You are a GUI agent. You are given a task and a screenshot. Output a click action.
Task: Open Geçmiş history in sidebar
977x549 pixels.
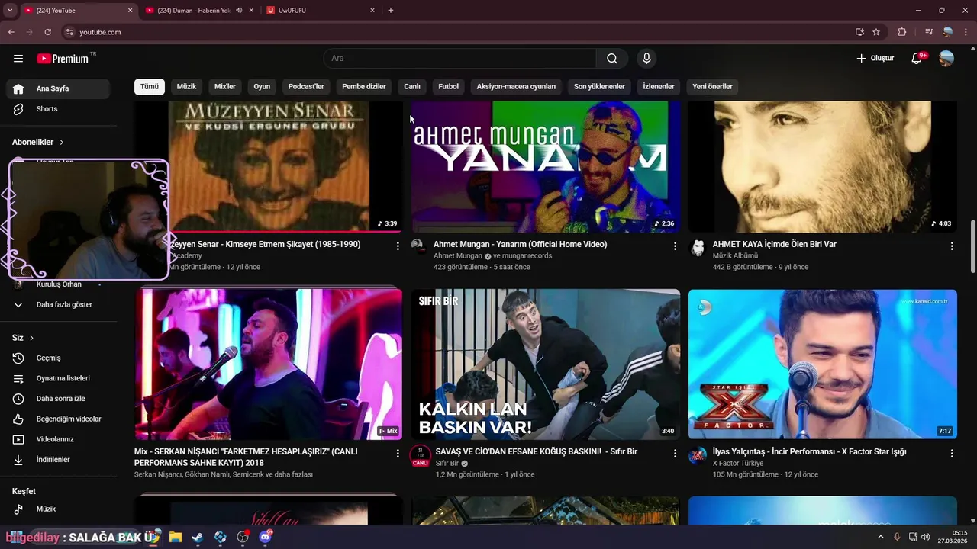tap(58, 358)
